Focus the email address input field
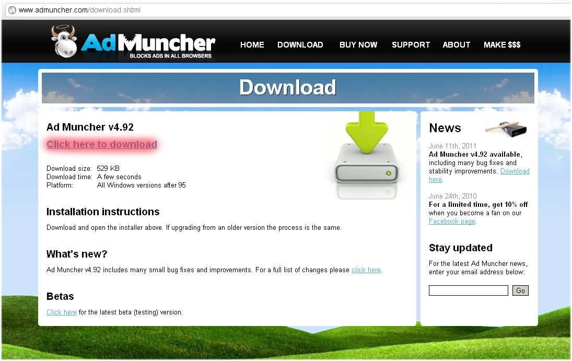The height and width of the screenshot is (361, 572). (469, 290)
